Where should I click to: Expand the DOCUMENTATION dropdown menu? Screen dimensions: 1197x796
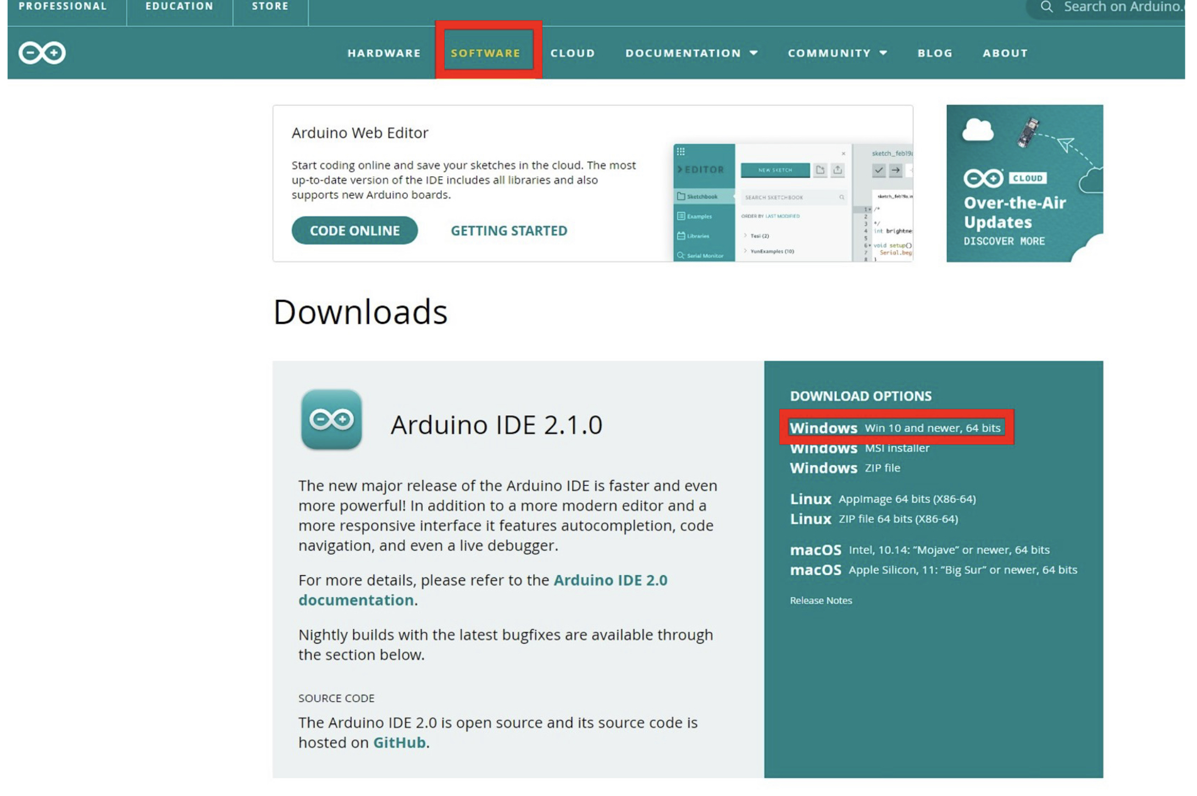(x=691, y=53)
